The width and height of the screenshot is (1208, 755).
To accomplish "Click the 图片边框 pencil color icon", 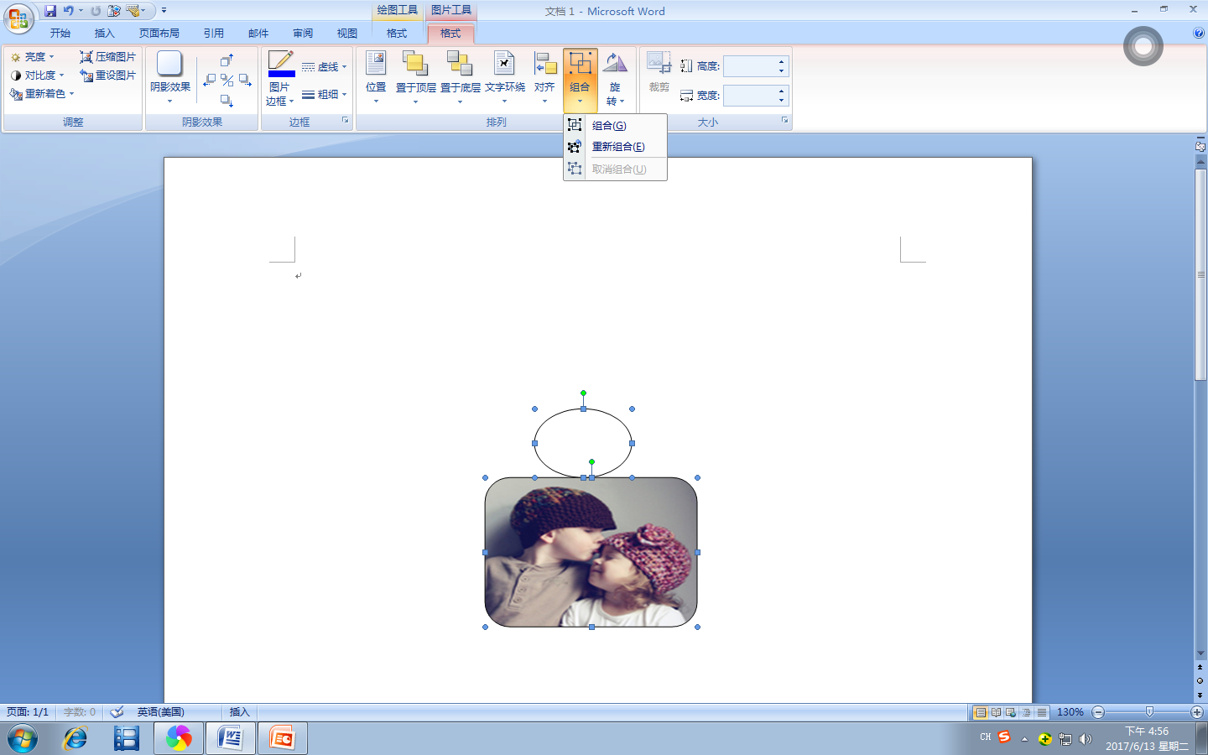I will 281,64.
